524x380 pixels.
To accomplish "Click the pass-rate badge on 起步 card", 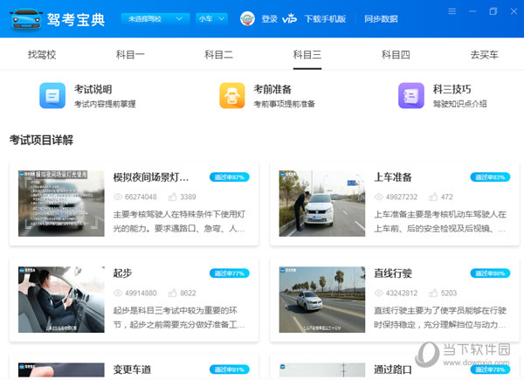I will pos(229,273).
